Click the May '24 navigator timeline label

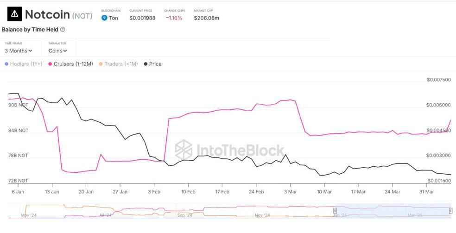(x=28, y=215)
